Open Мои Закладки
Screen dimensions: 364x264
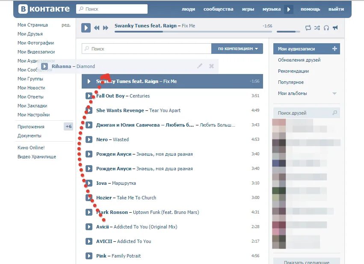tap(32, 106)
